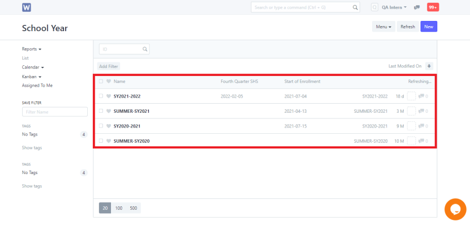The height and width of the screenshot is (225, 470).
Task: Open the SY2020-2021 record name
Action: click(127, 126)
